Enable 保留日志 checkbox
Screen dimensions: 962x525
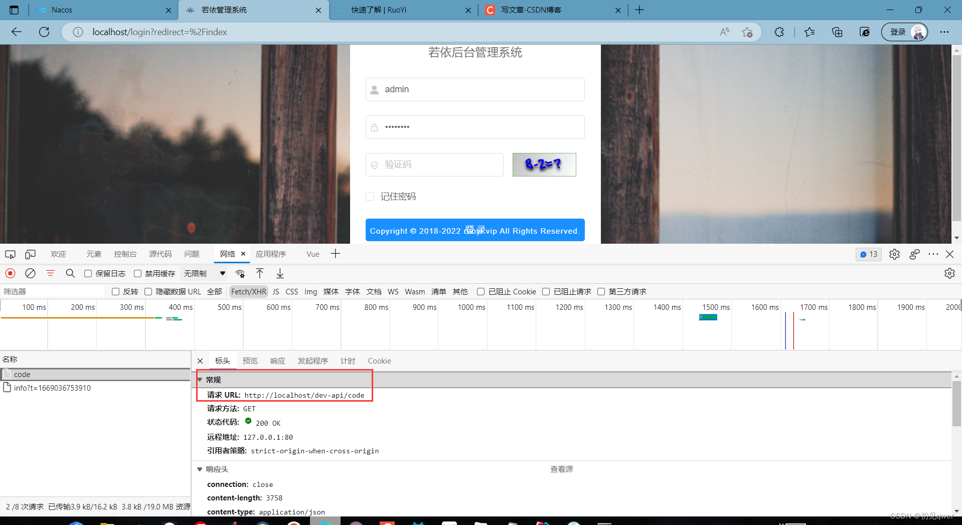(x=88, y=273)
